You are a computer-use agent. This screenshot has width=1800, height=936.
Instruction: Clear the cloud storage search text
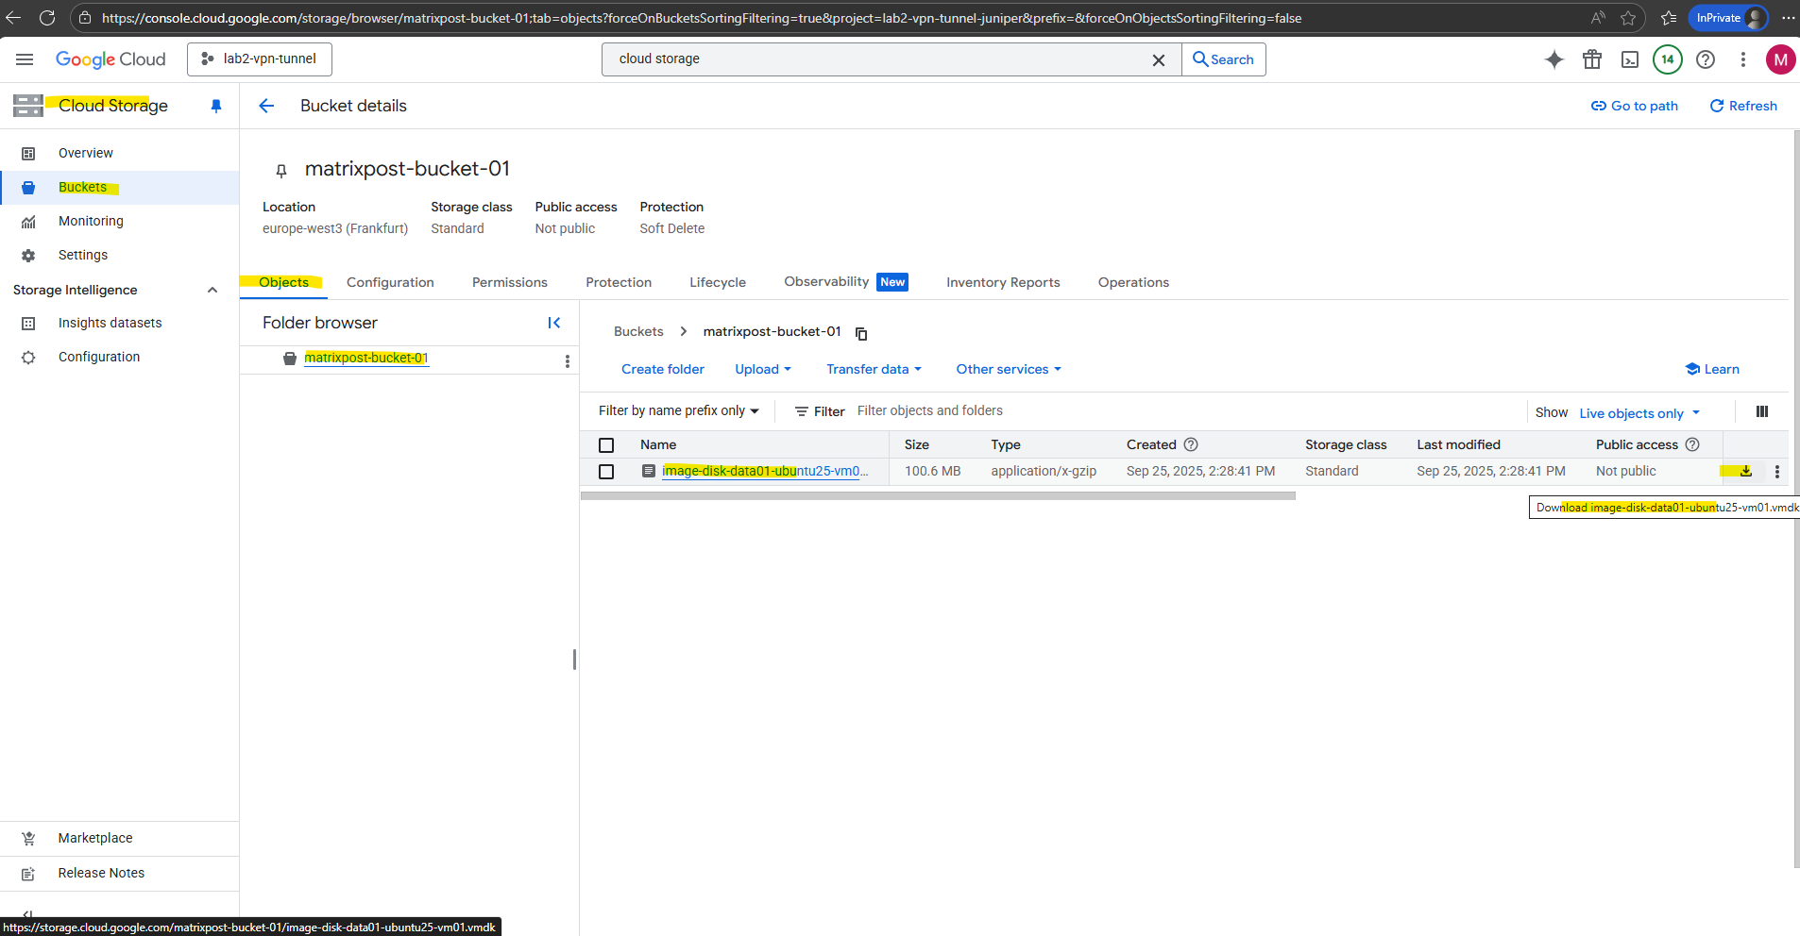click(1159, 59)
